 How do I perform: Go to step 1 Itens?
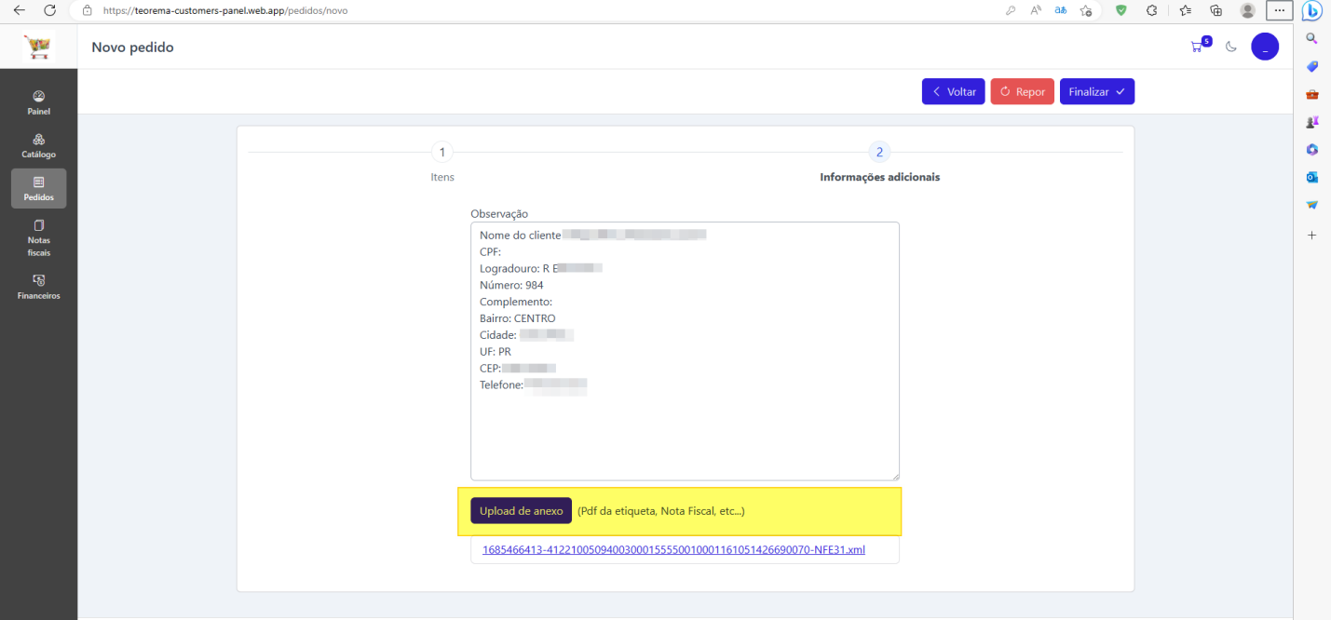[442, 162]
